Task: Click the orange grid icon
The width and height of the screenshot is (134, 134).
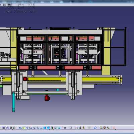Action: (x=114, y=128)
